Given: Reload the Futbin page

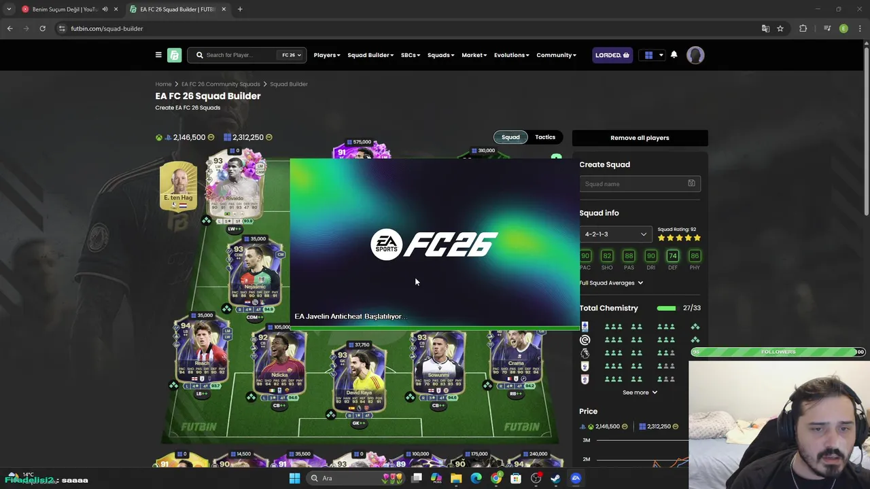Looking at the screenshot, I should pos(42,29).
